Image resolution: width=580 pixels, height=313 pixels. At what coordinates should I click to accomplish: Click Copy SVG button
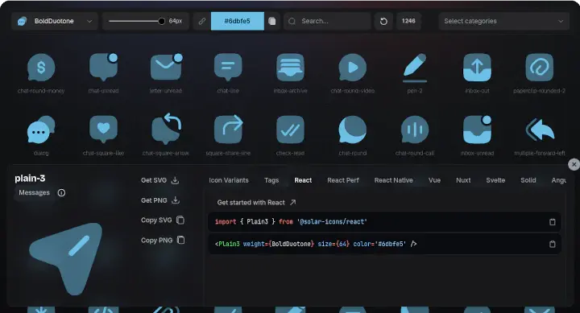[x=163, y=220]
